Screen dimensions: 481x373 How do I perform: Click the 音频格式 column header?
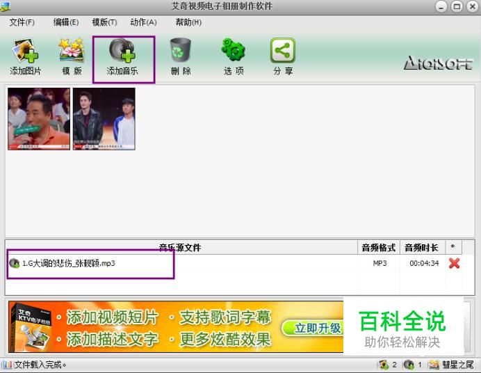click(x=379, y=248)
